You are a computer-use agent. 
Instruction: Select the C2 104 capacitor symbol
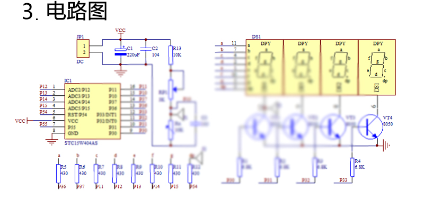(x=146, y=49)
